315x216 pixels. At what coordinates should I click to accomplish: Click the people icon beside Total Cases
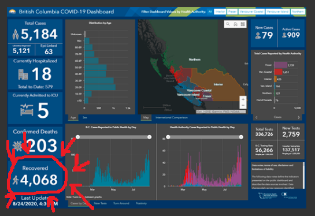click(16, 34)
